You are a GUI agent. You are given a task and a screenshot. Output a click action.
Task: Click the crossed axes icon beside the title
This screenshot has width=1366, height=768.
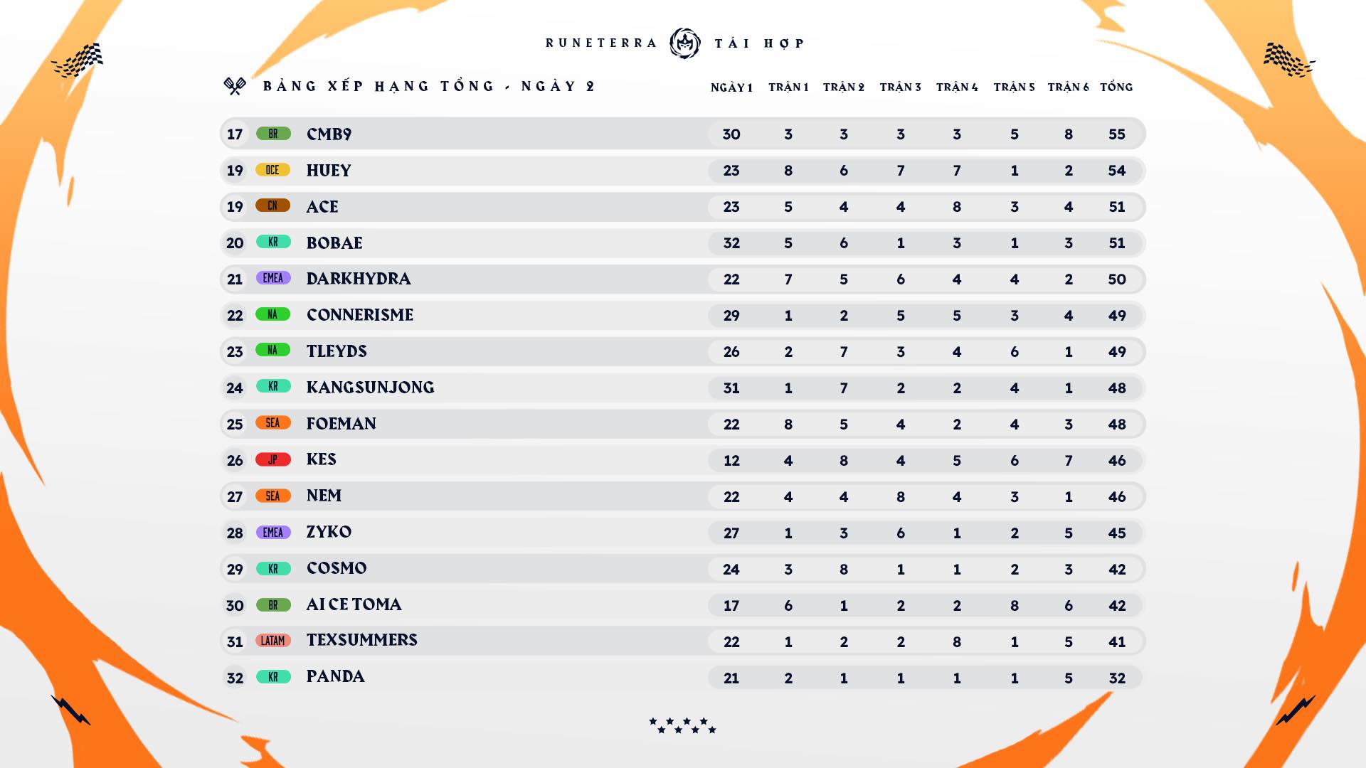(235, 86)
